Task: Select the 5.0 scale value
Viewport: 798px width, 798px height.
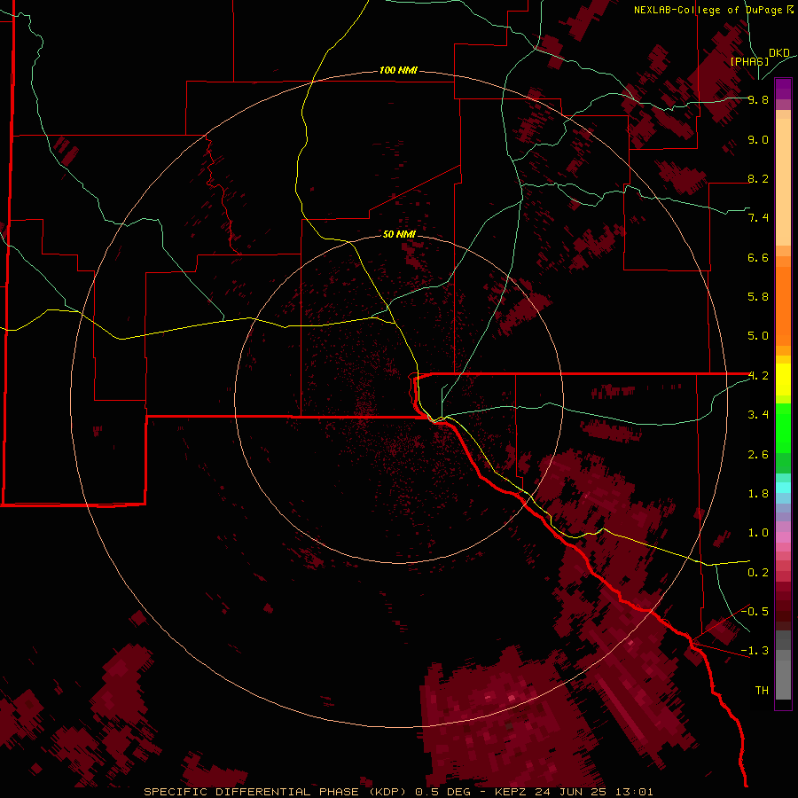Action: tap(758, 336)
